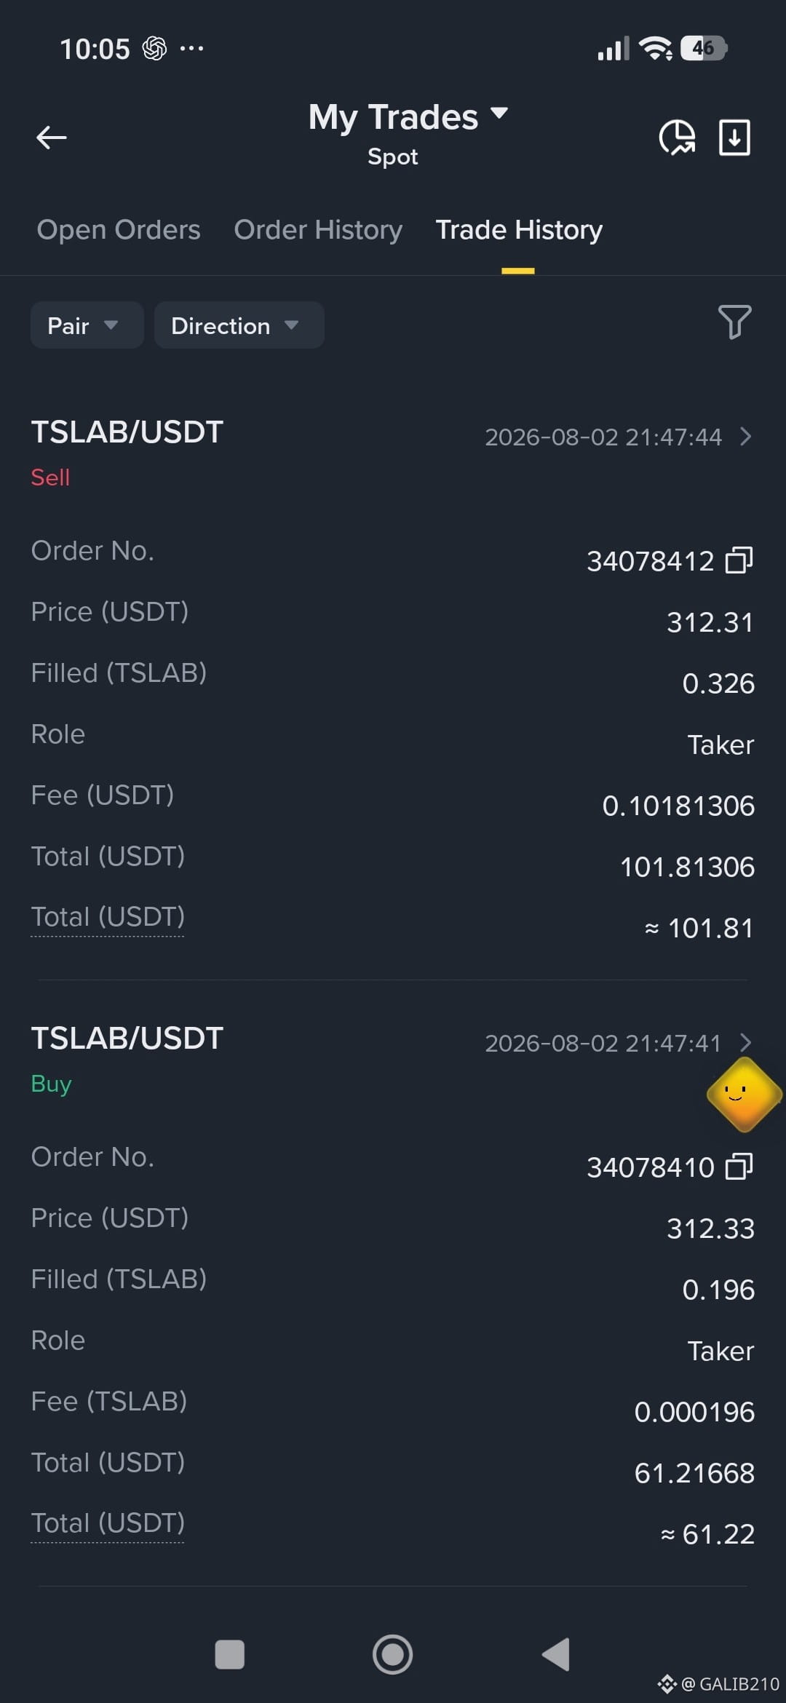This screenshot has width=786, height=1703.
Task: Switch to the Order History tab
Action: point(318,230)
